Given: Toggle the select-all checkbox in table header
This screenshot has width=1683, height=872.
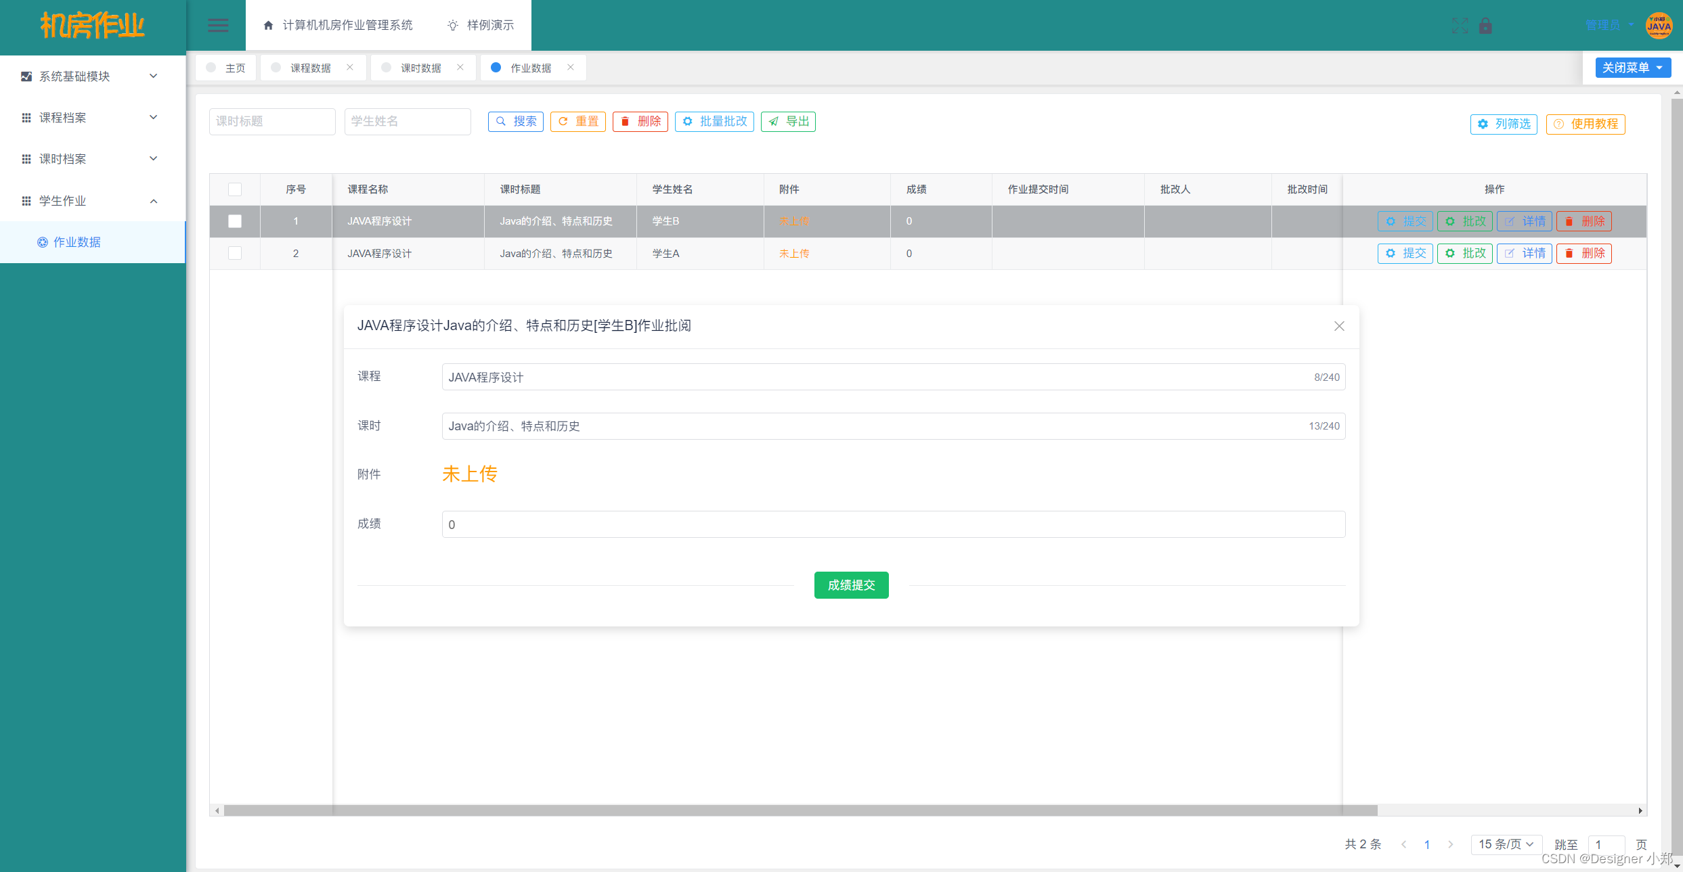Looking at the screenshot, I should point(235,188).
